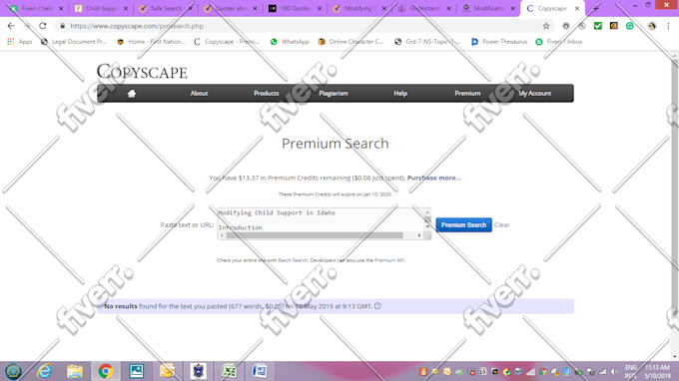Image resolution: width=679 pixels, height=381 pixels.
Task: Click the text box scroll-left arrow
Action: click(x=222, y=235)
